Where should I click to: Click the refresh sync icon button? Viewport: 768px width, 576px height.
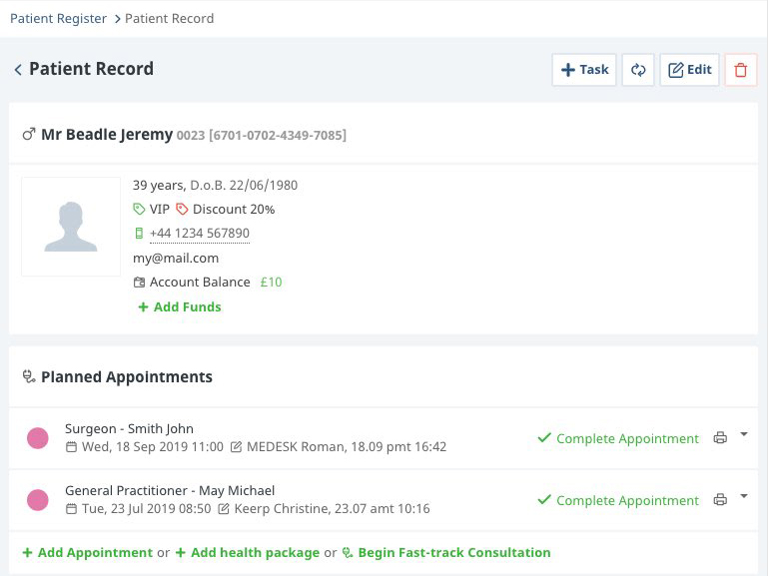pyautogui.click(x=638, y=70)
